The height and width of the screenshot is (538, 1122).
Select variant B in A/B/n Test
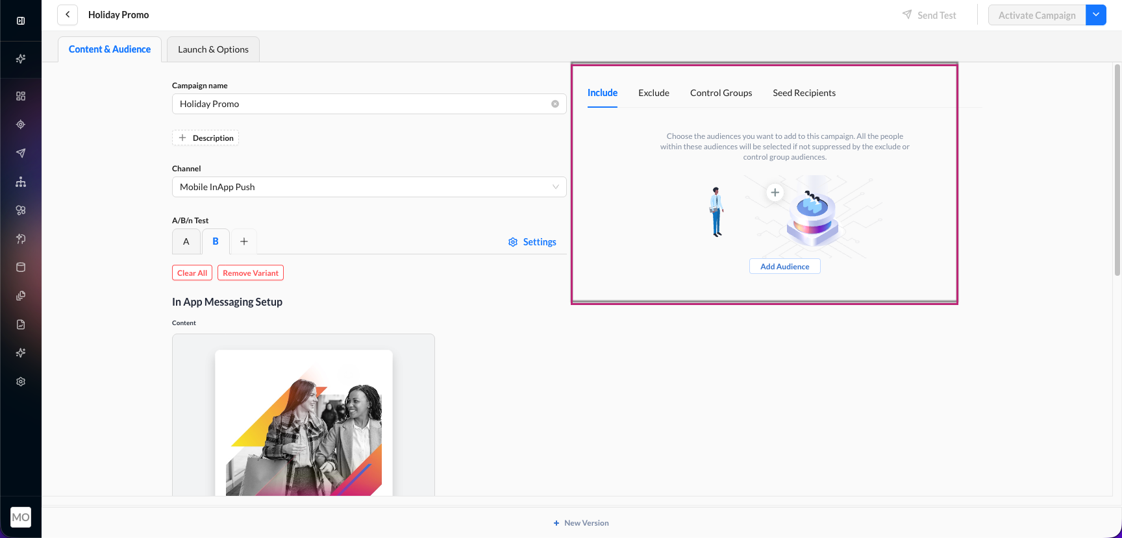216,241
